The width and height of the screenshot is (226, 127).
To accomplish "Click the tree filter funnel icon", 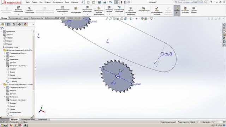I will [x=1, y=28].
